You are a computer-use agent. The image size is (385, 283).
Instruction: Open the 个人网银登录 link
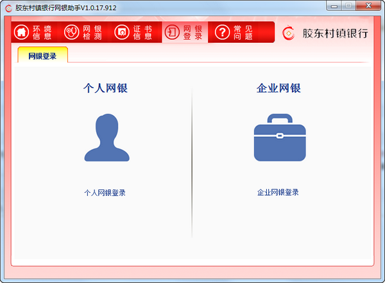coord(105,192)
